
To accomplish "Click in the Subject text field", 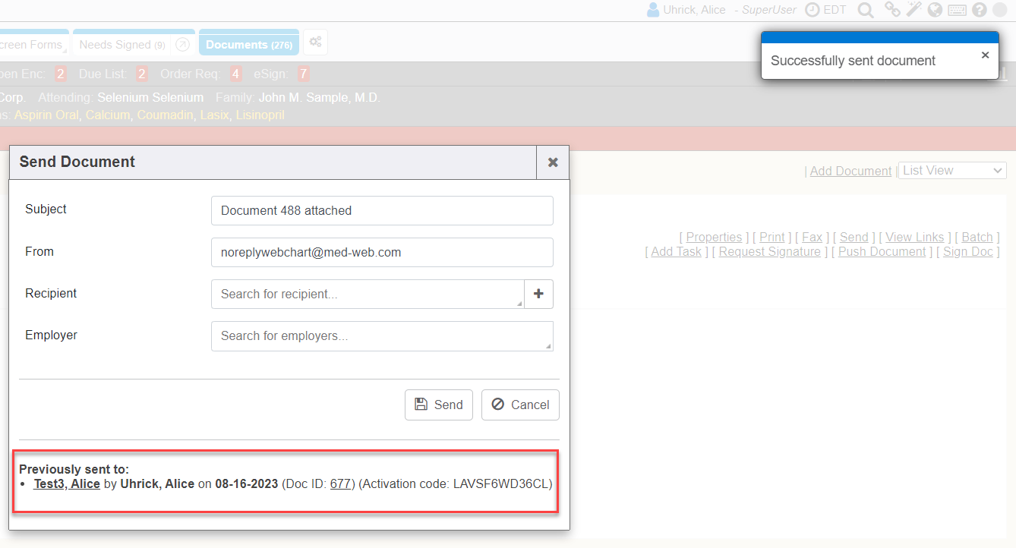I will pyautogui.click(x=382, y=211).
